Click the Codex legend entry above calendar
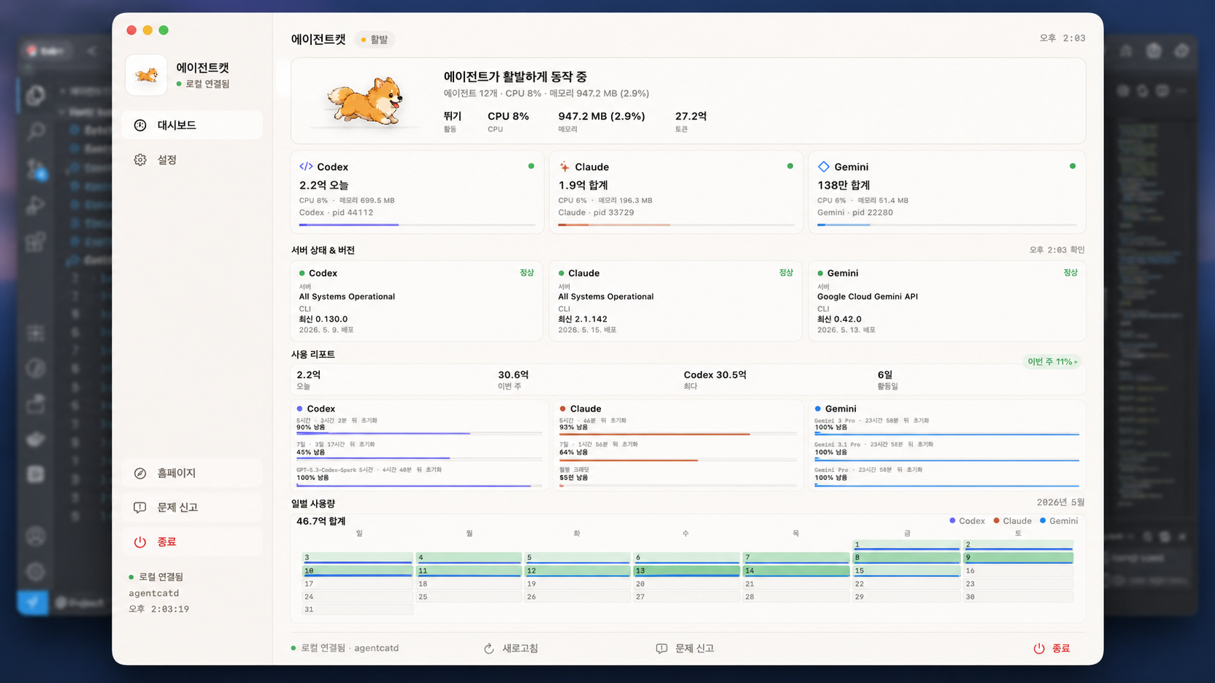The height and width of the screenshot is (683, 1215). [x=967, y=521]
